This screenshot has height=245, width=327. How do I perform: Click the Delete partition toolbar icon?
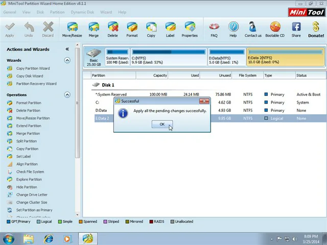(112, 28)
